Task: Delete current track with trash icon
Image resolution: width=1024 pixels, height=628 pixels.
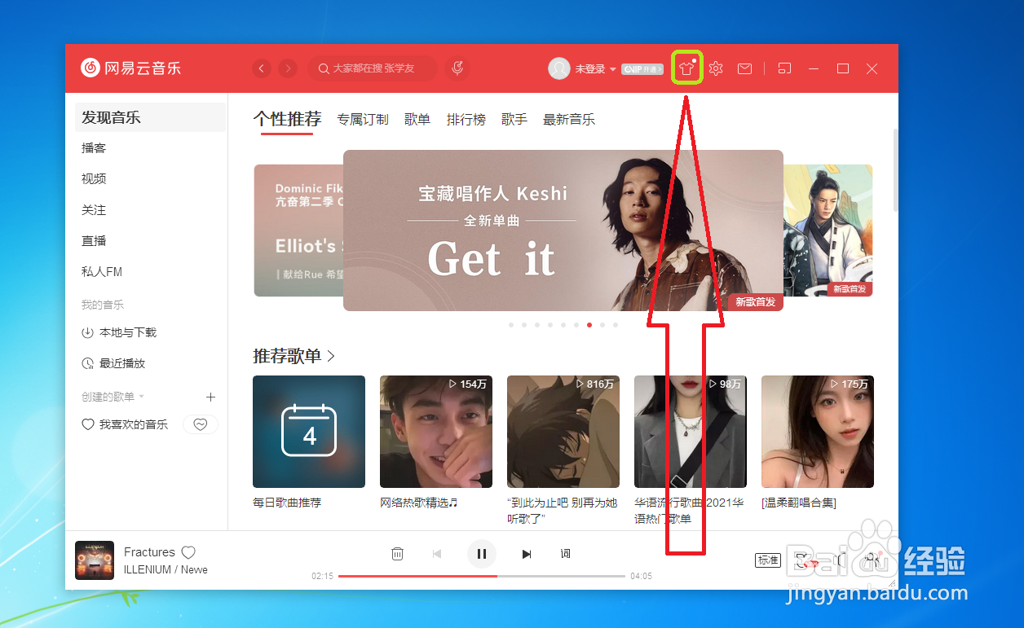Action: pos(397,554)
